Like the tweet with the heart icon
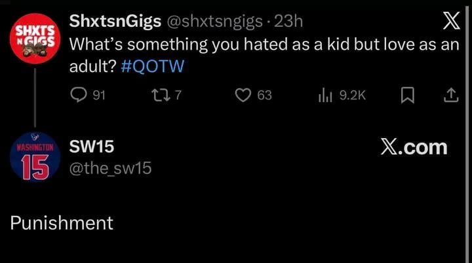Image resolution: width=472 pixels, height=263 pixels. click(x=243, y=96)
